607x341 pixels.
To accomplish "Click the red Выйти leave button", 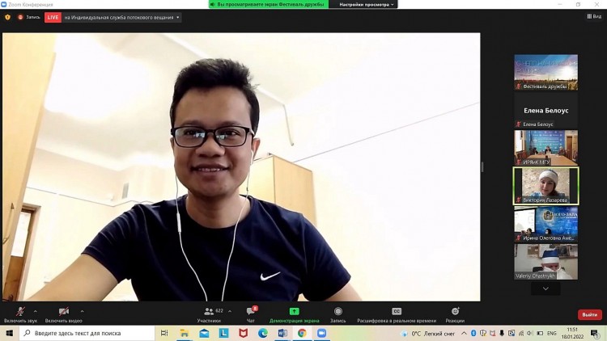I will click(x=589, y=314).
